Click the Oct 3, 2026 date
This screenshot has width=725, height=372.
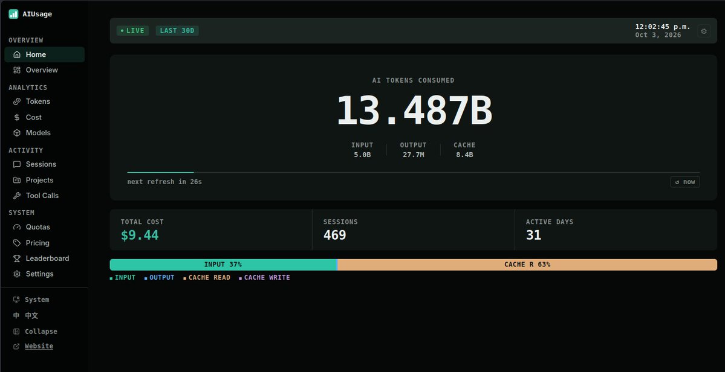[x=658, y=35]
